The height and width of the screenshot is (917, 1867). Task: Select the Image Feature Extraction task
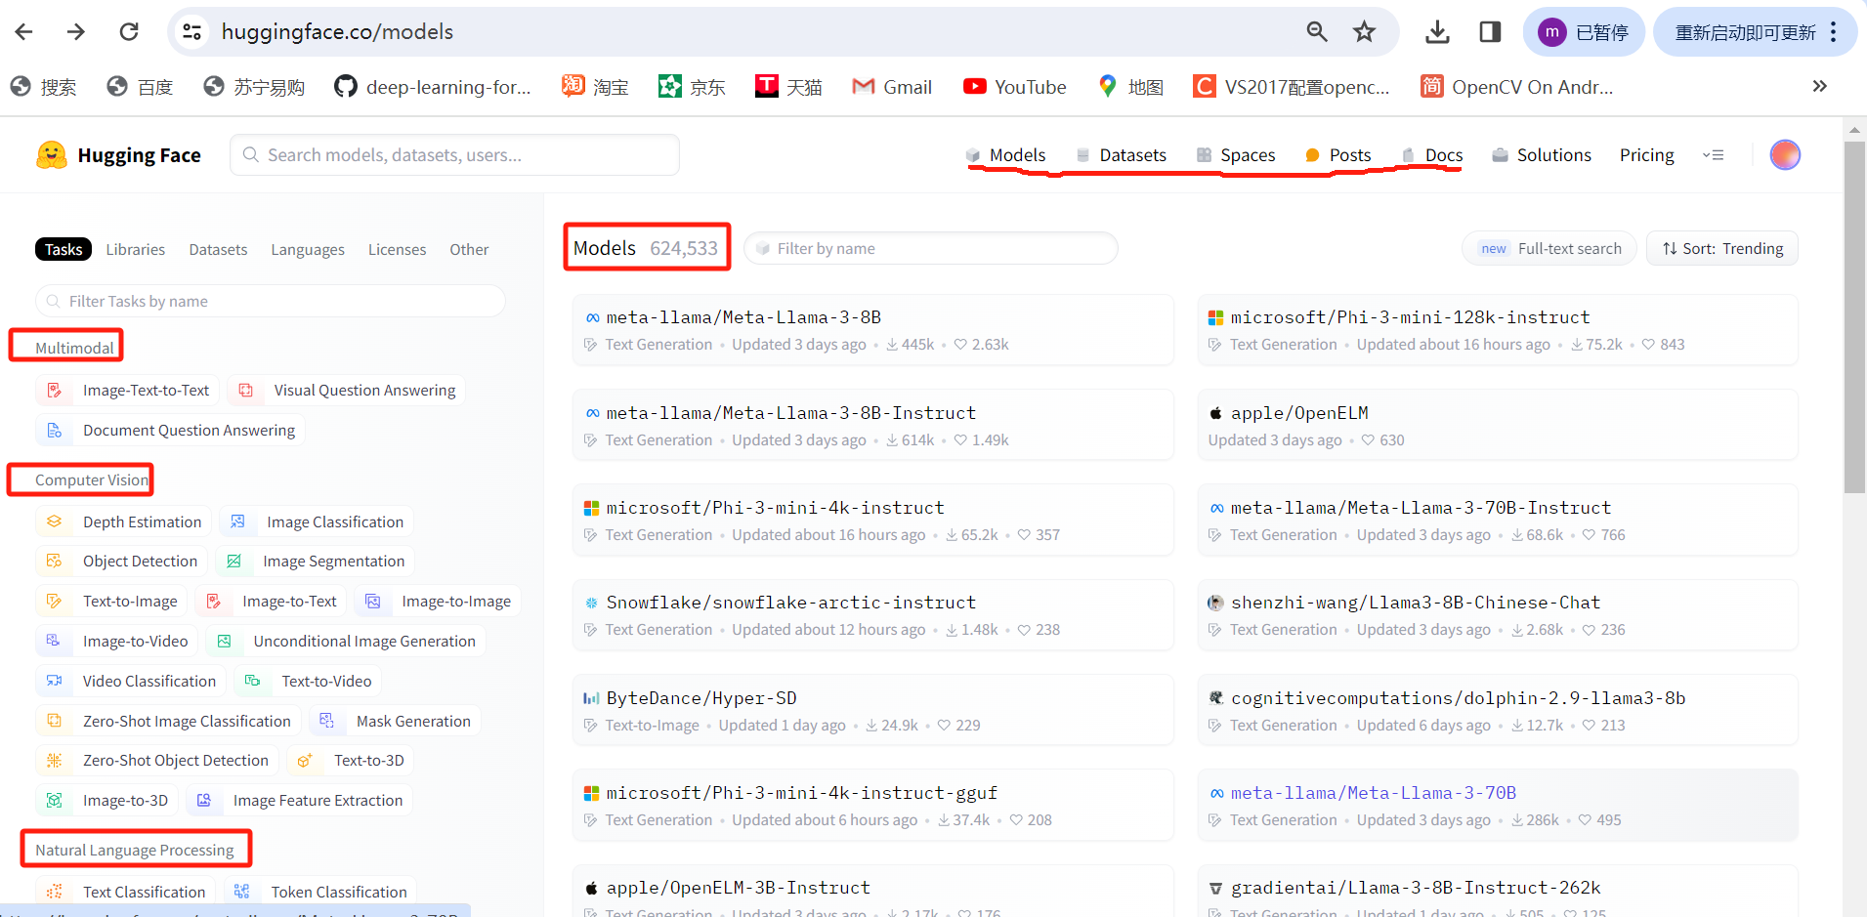pyautogui.click(x=299, y=800)
